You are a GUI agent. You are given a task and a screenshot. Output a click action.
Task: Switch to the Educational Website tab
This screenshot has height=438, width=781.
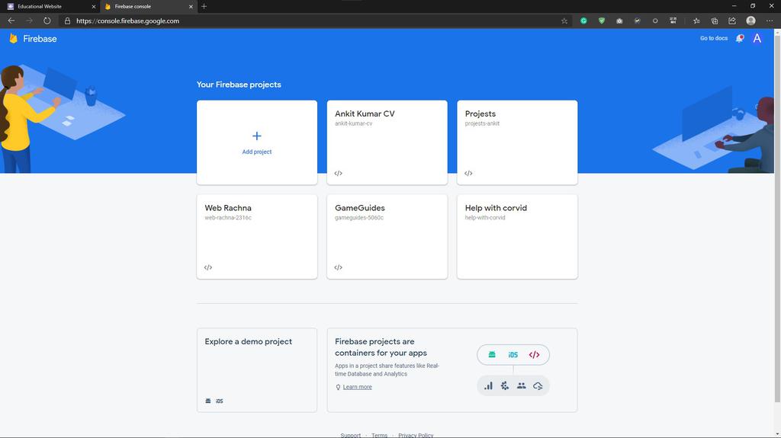pyautogui.click(x=49, y=6)
